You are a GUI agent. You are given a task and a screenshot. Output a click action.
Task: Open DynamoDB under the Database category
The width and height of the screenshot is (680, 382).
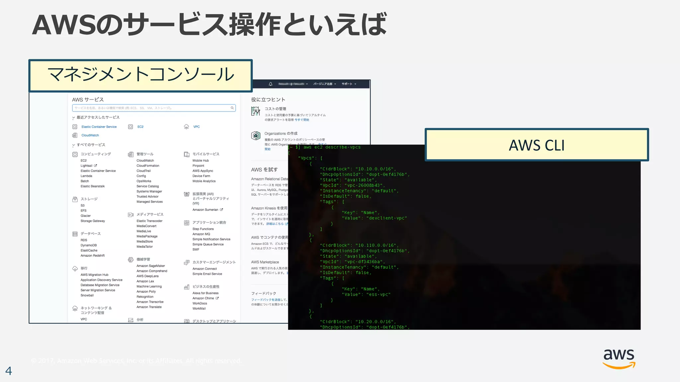tap(88, 245)
